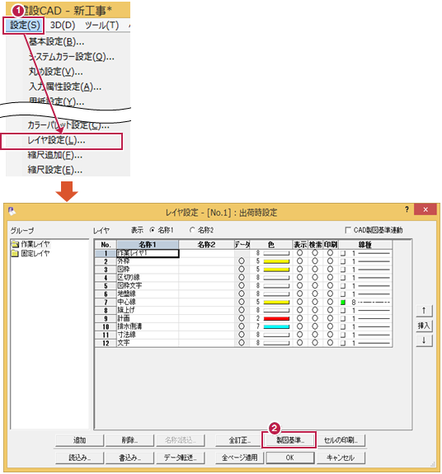The image size is (442, 474).
Task: Select the 名称2 display radio button
Action: [x=192, y=230]
